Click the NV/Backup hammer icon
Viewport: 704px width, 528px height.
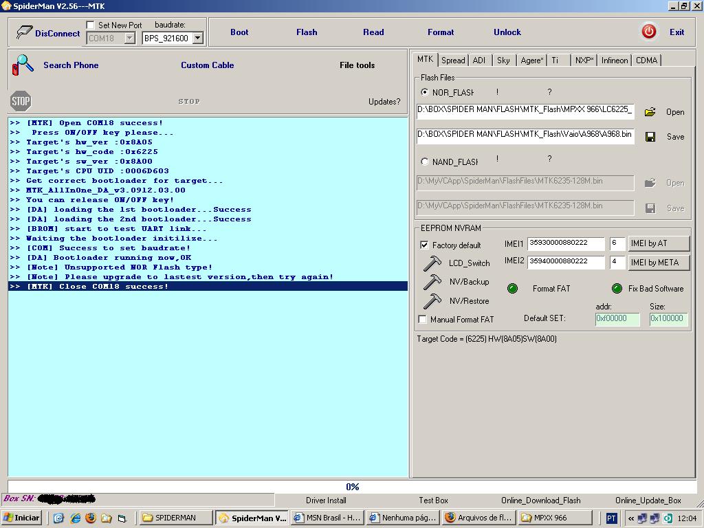click(432, 281)
